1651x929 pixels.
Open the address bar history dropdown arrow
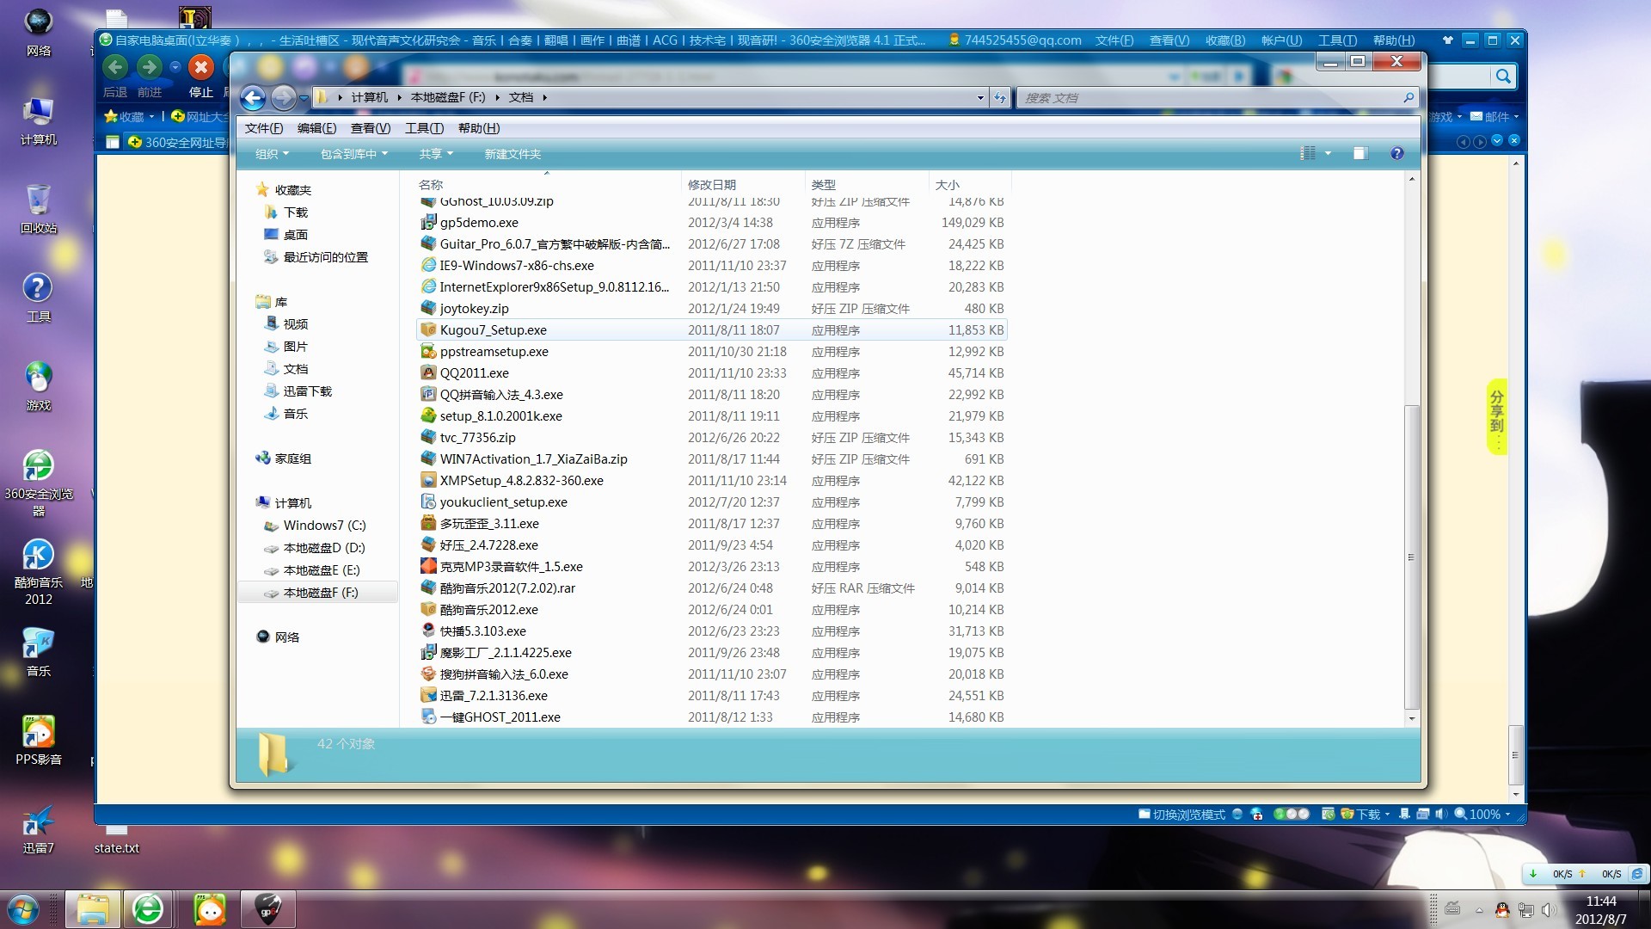point(980,98)
